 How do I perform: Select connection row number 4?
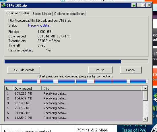click(74, 108)
